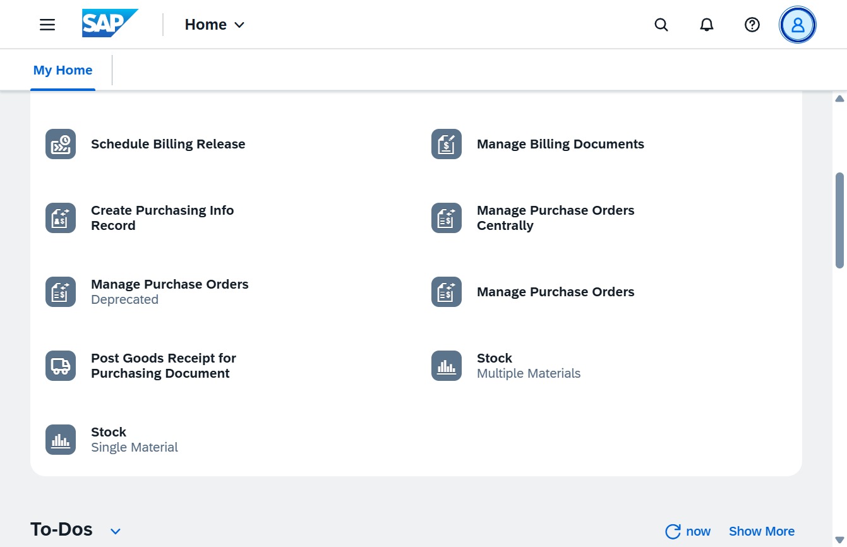Open Manage Billing Documents app

tap(560, 144)
